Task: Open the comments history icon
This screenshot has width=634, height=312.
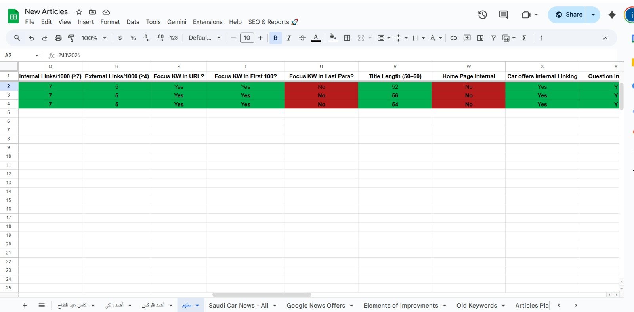Action: pos(503,15)
